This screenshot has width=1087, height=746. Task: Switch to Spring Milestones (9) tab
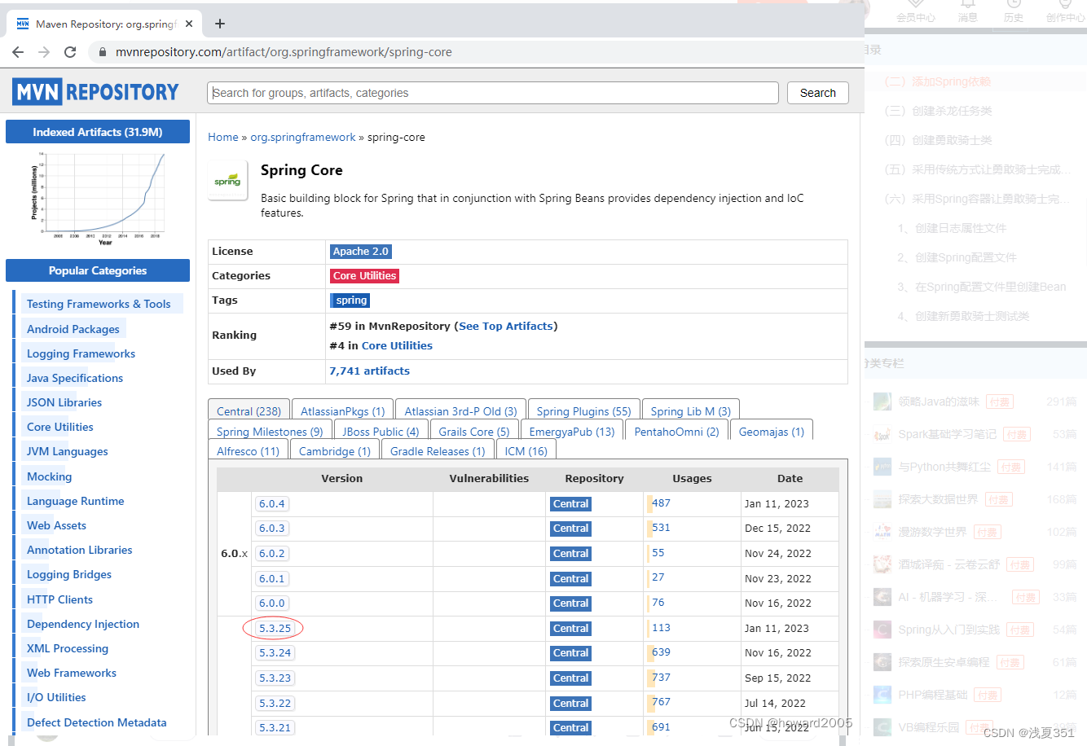tap(270, 432)
